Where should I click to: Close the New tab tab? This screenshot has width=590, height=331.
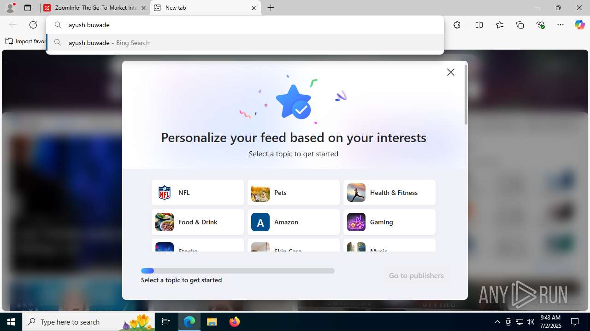[254, 8]
